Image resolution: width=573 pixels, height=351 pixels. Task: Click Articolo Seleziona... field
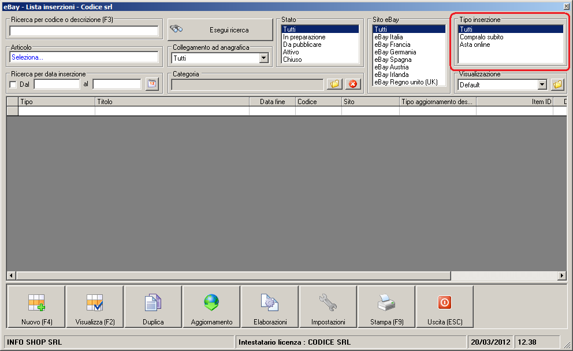(x=84, y=57)
